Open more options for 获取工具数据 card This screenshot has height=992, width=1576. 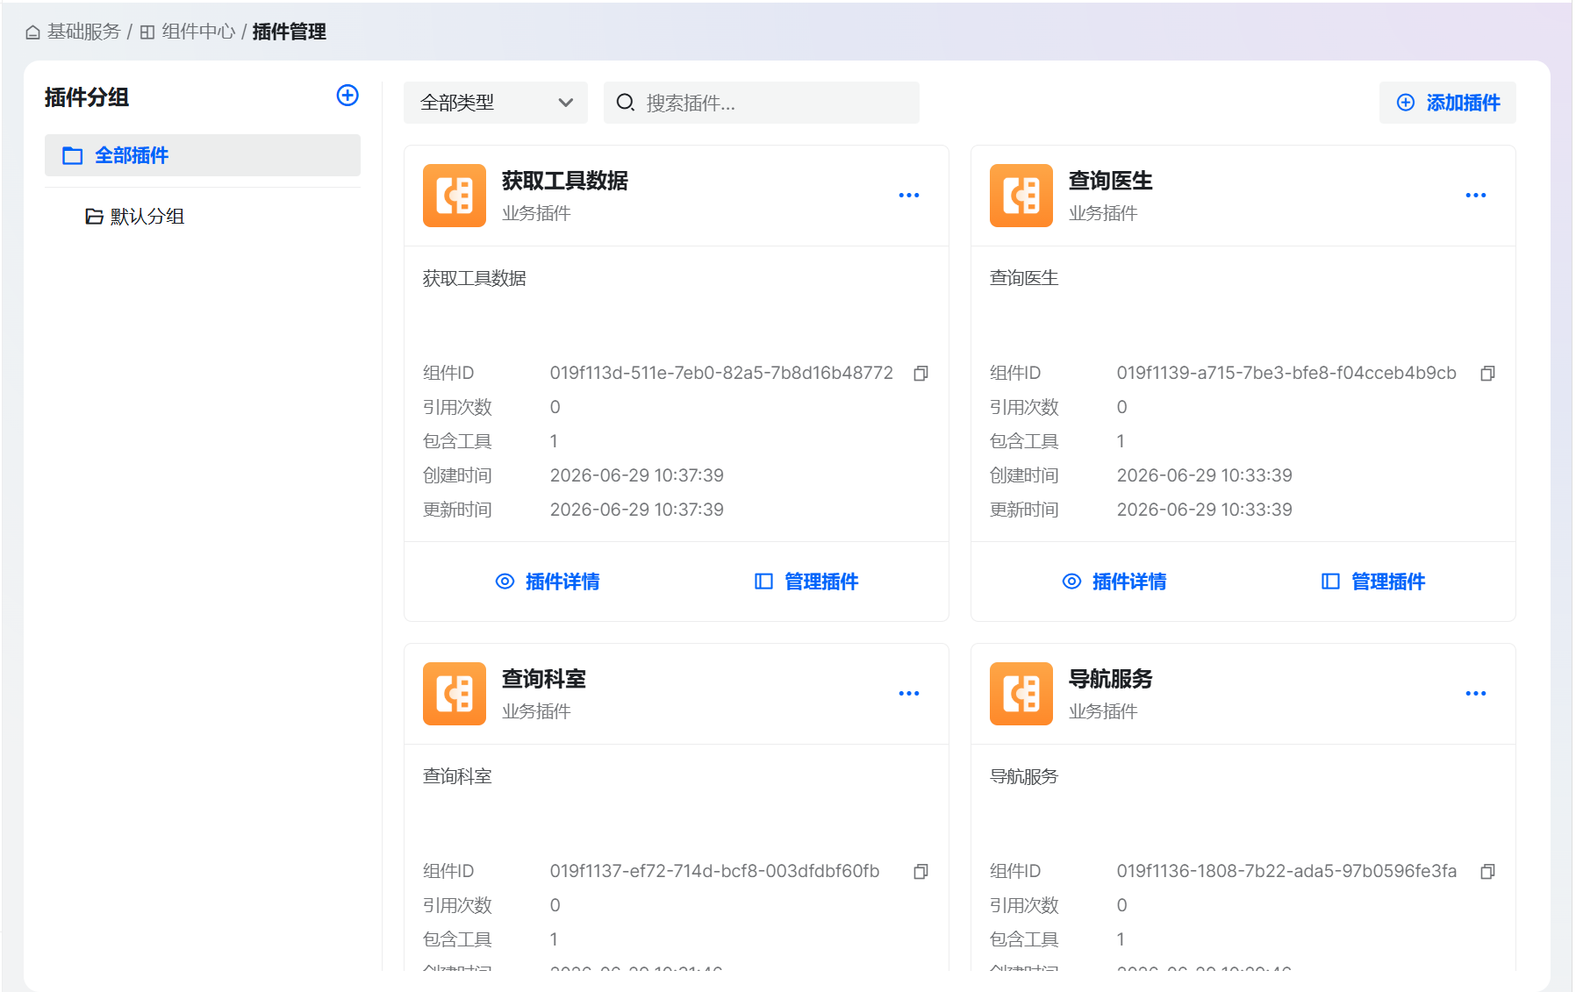tap(909, 195)
